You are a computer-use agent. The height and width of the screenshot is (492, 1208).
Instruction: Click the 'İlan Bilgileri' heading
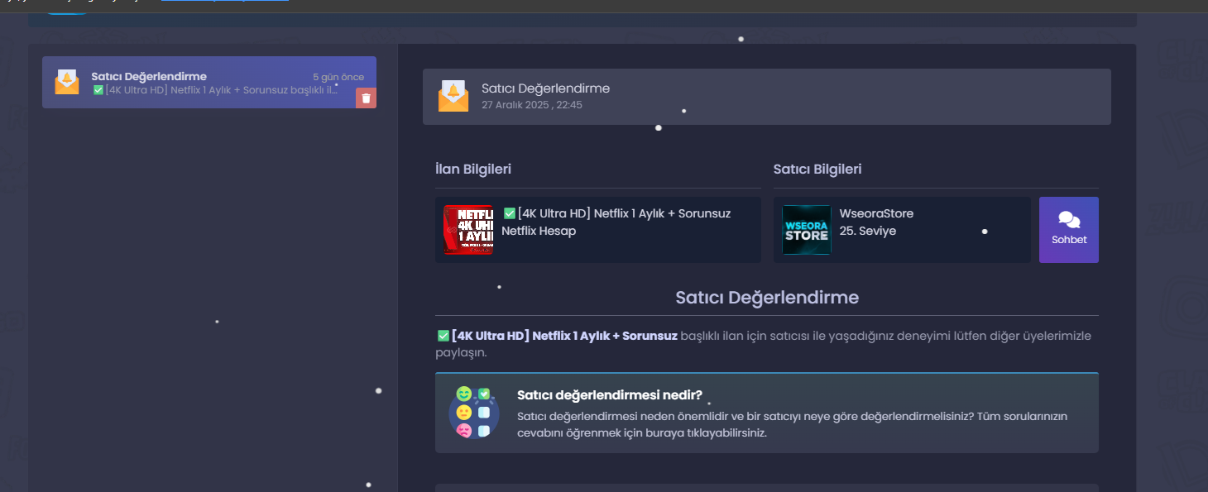click(x=473, y=169)
